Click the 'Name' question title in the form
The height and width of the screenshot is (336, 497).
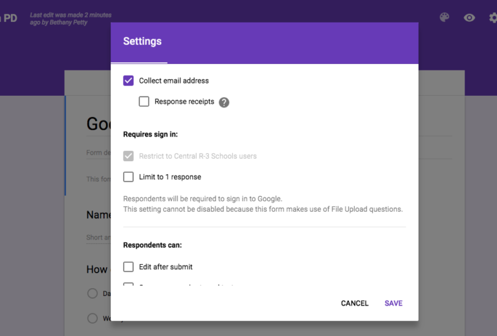click(98, 215)
